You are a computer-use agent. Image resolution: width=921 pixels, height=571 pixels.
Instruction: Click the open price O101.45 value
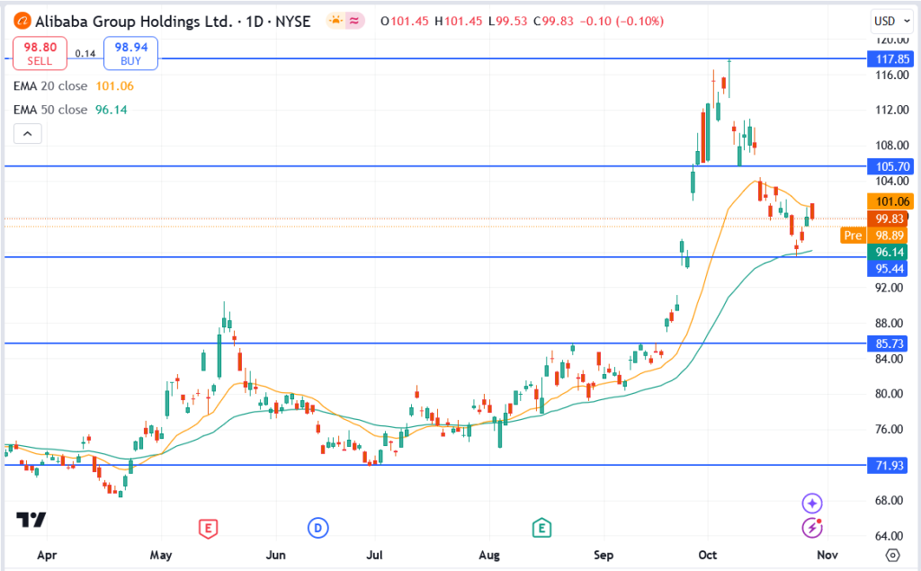(x=405, y=22)
